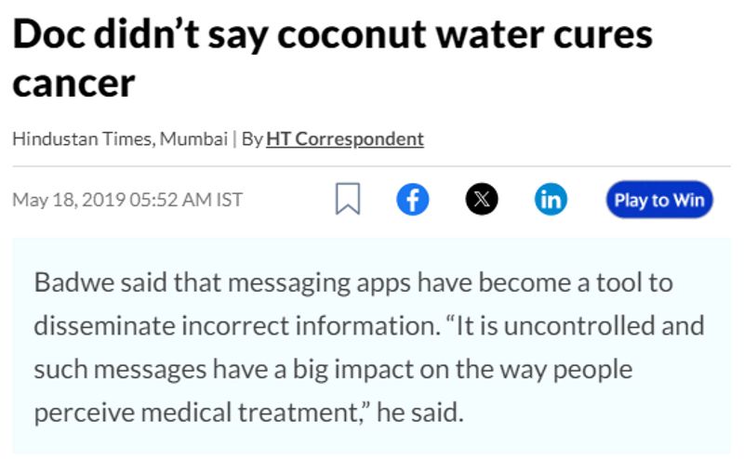744x459 pixels.
Task: Click the word "By" before the author name
Action: point(251,139)
